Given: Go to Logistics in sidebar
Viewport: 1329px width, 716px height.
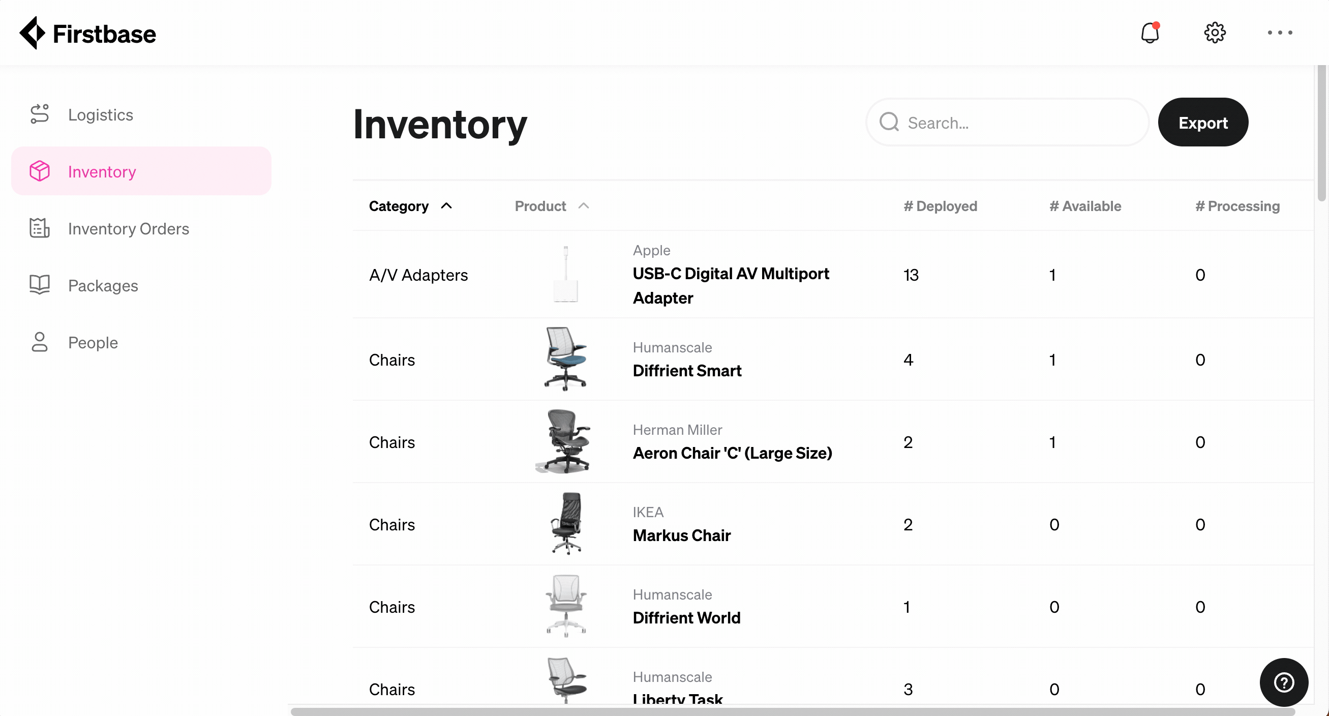Looking at the screenshot, I should coord(141,114).
